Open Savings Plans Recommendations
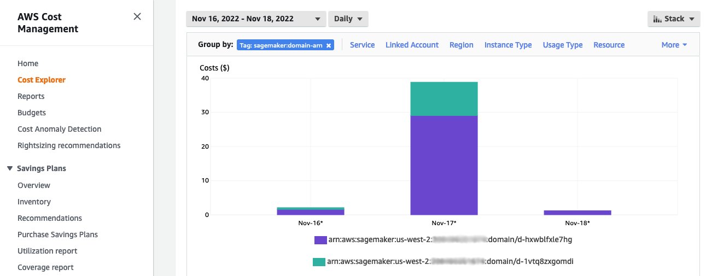Viewport: 706px width, 276px height. click(x=50, y=218)
